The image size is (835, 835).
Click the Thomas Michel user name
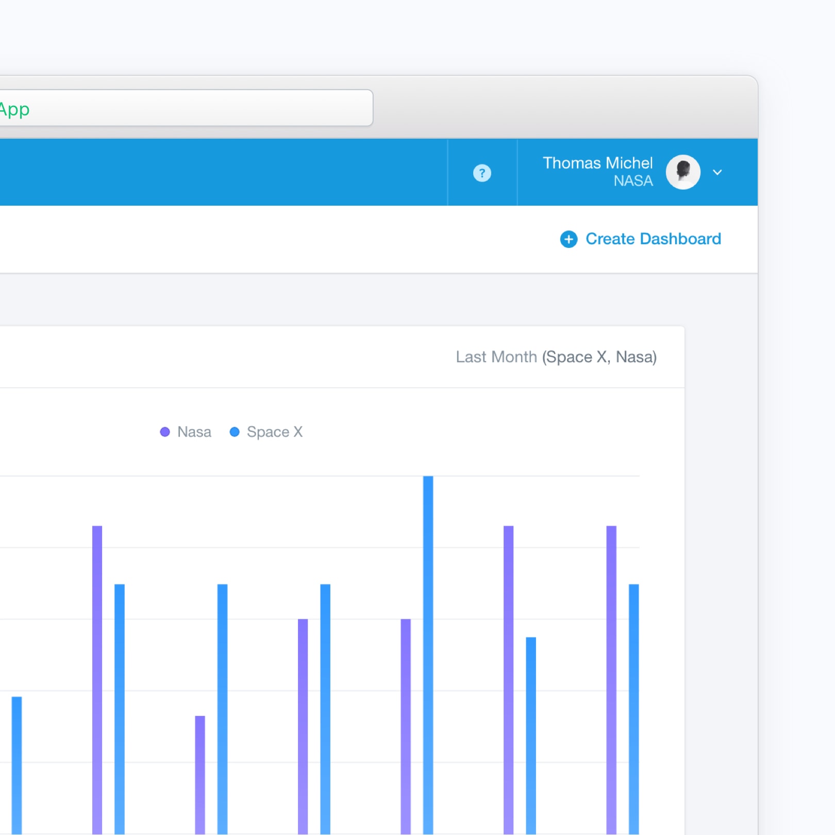[598, 163]
